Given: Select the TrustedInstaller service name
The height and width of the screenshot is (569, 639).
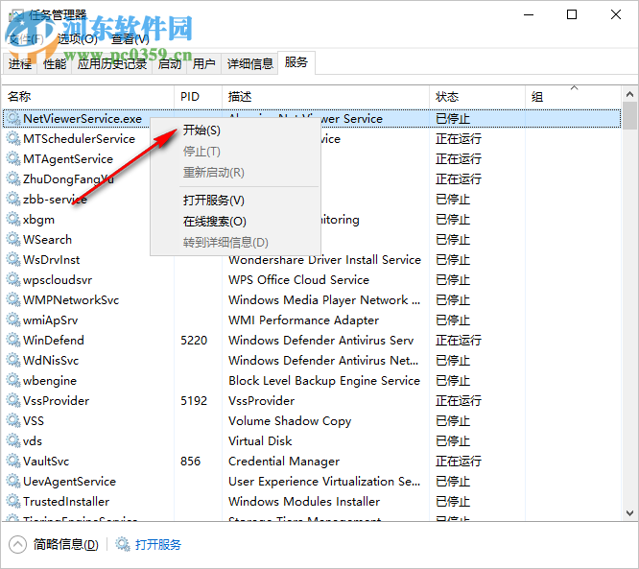Looking at the screenshot, I should 66,502.
